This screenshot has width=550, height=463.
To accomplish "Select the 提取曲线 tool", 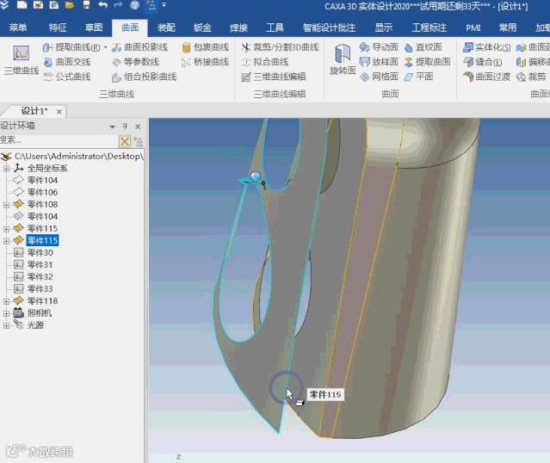I will pyautogui.click(x=71, y=47).
